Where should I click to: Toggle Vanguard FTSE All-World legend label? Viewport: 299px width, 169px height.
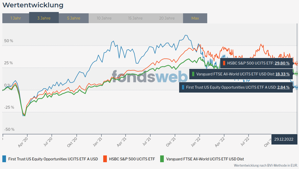(x=205, y=159)
